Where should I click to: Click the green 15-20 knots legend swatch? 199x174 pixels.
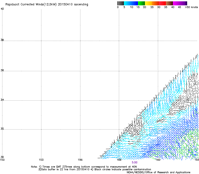141,3
